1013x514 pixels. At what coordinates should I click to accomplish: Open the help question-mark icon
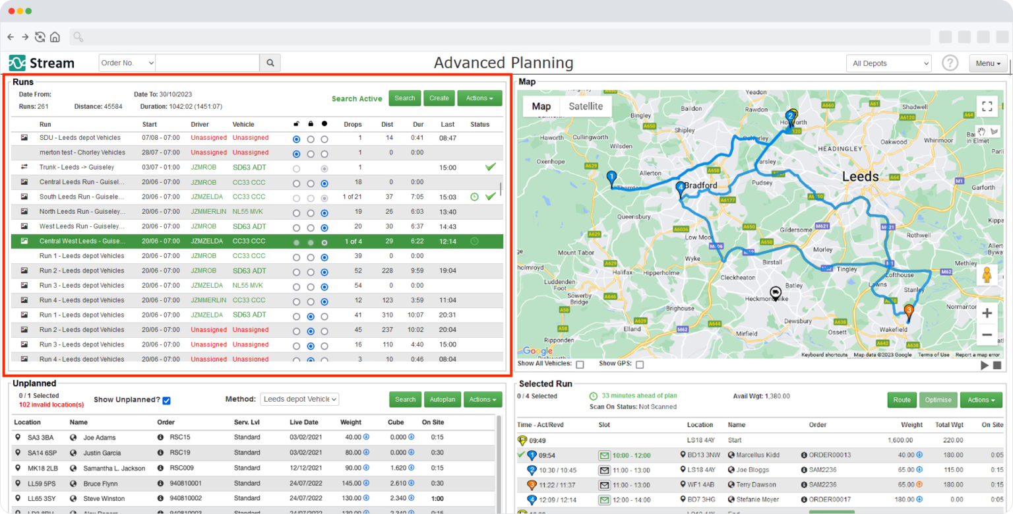950,63
